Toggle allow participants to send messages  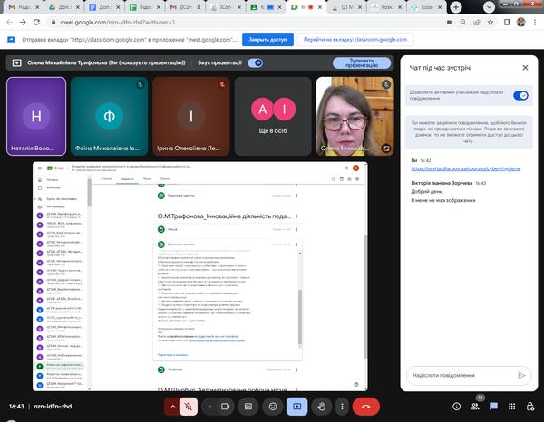click(520, 95)
